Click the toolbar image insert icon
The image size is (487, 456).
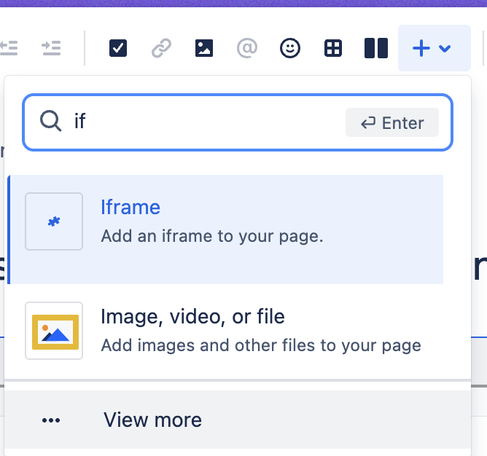point(204,48)
